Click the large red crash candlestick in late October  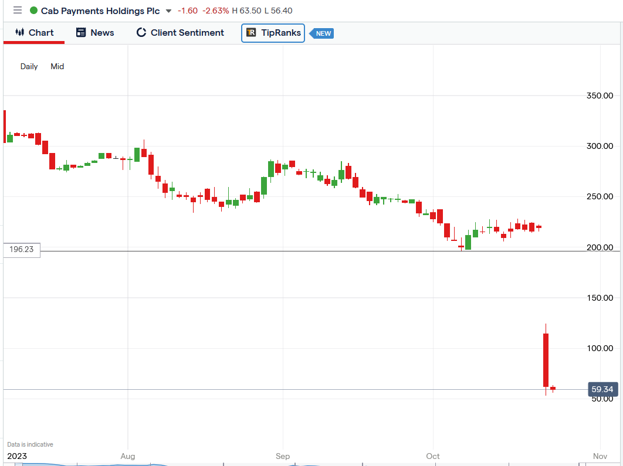pyautogui.click(x=546, y=360)
